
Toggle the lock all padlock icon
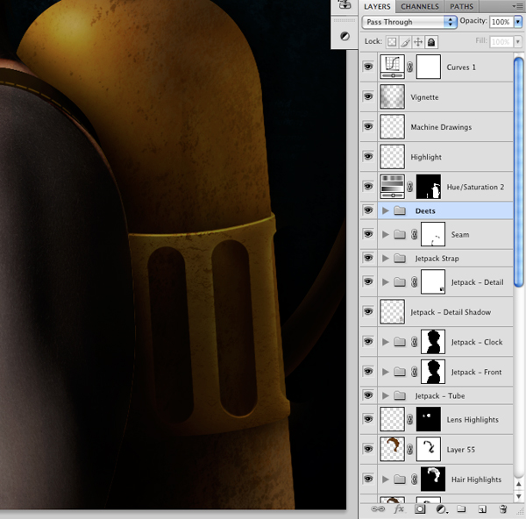[431, 42]
